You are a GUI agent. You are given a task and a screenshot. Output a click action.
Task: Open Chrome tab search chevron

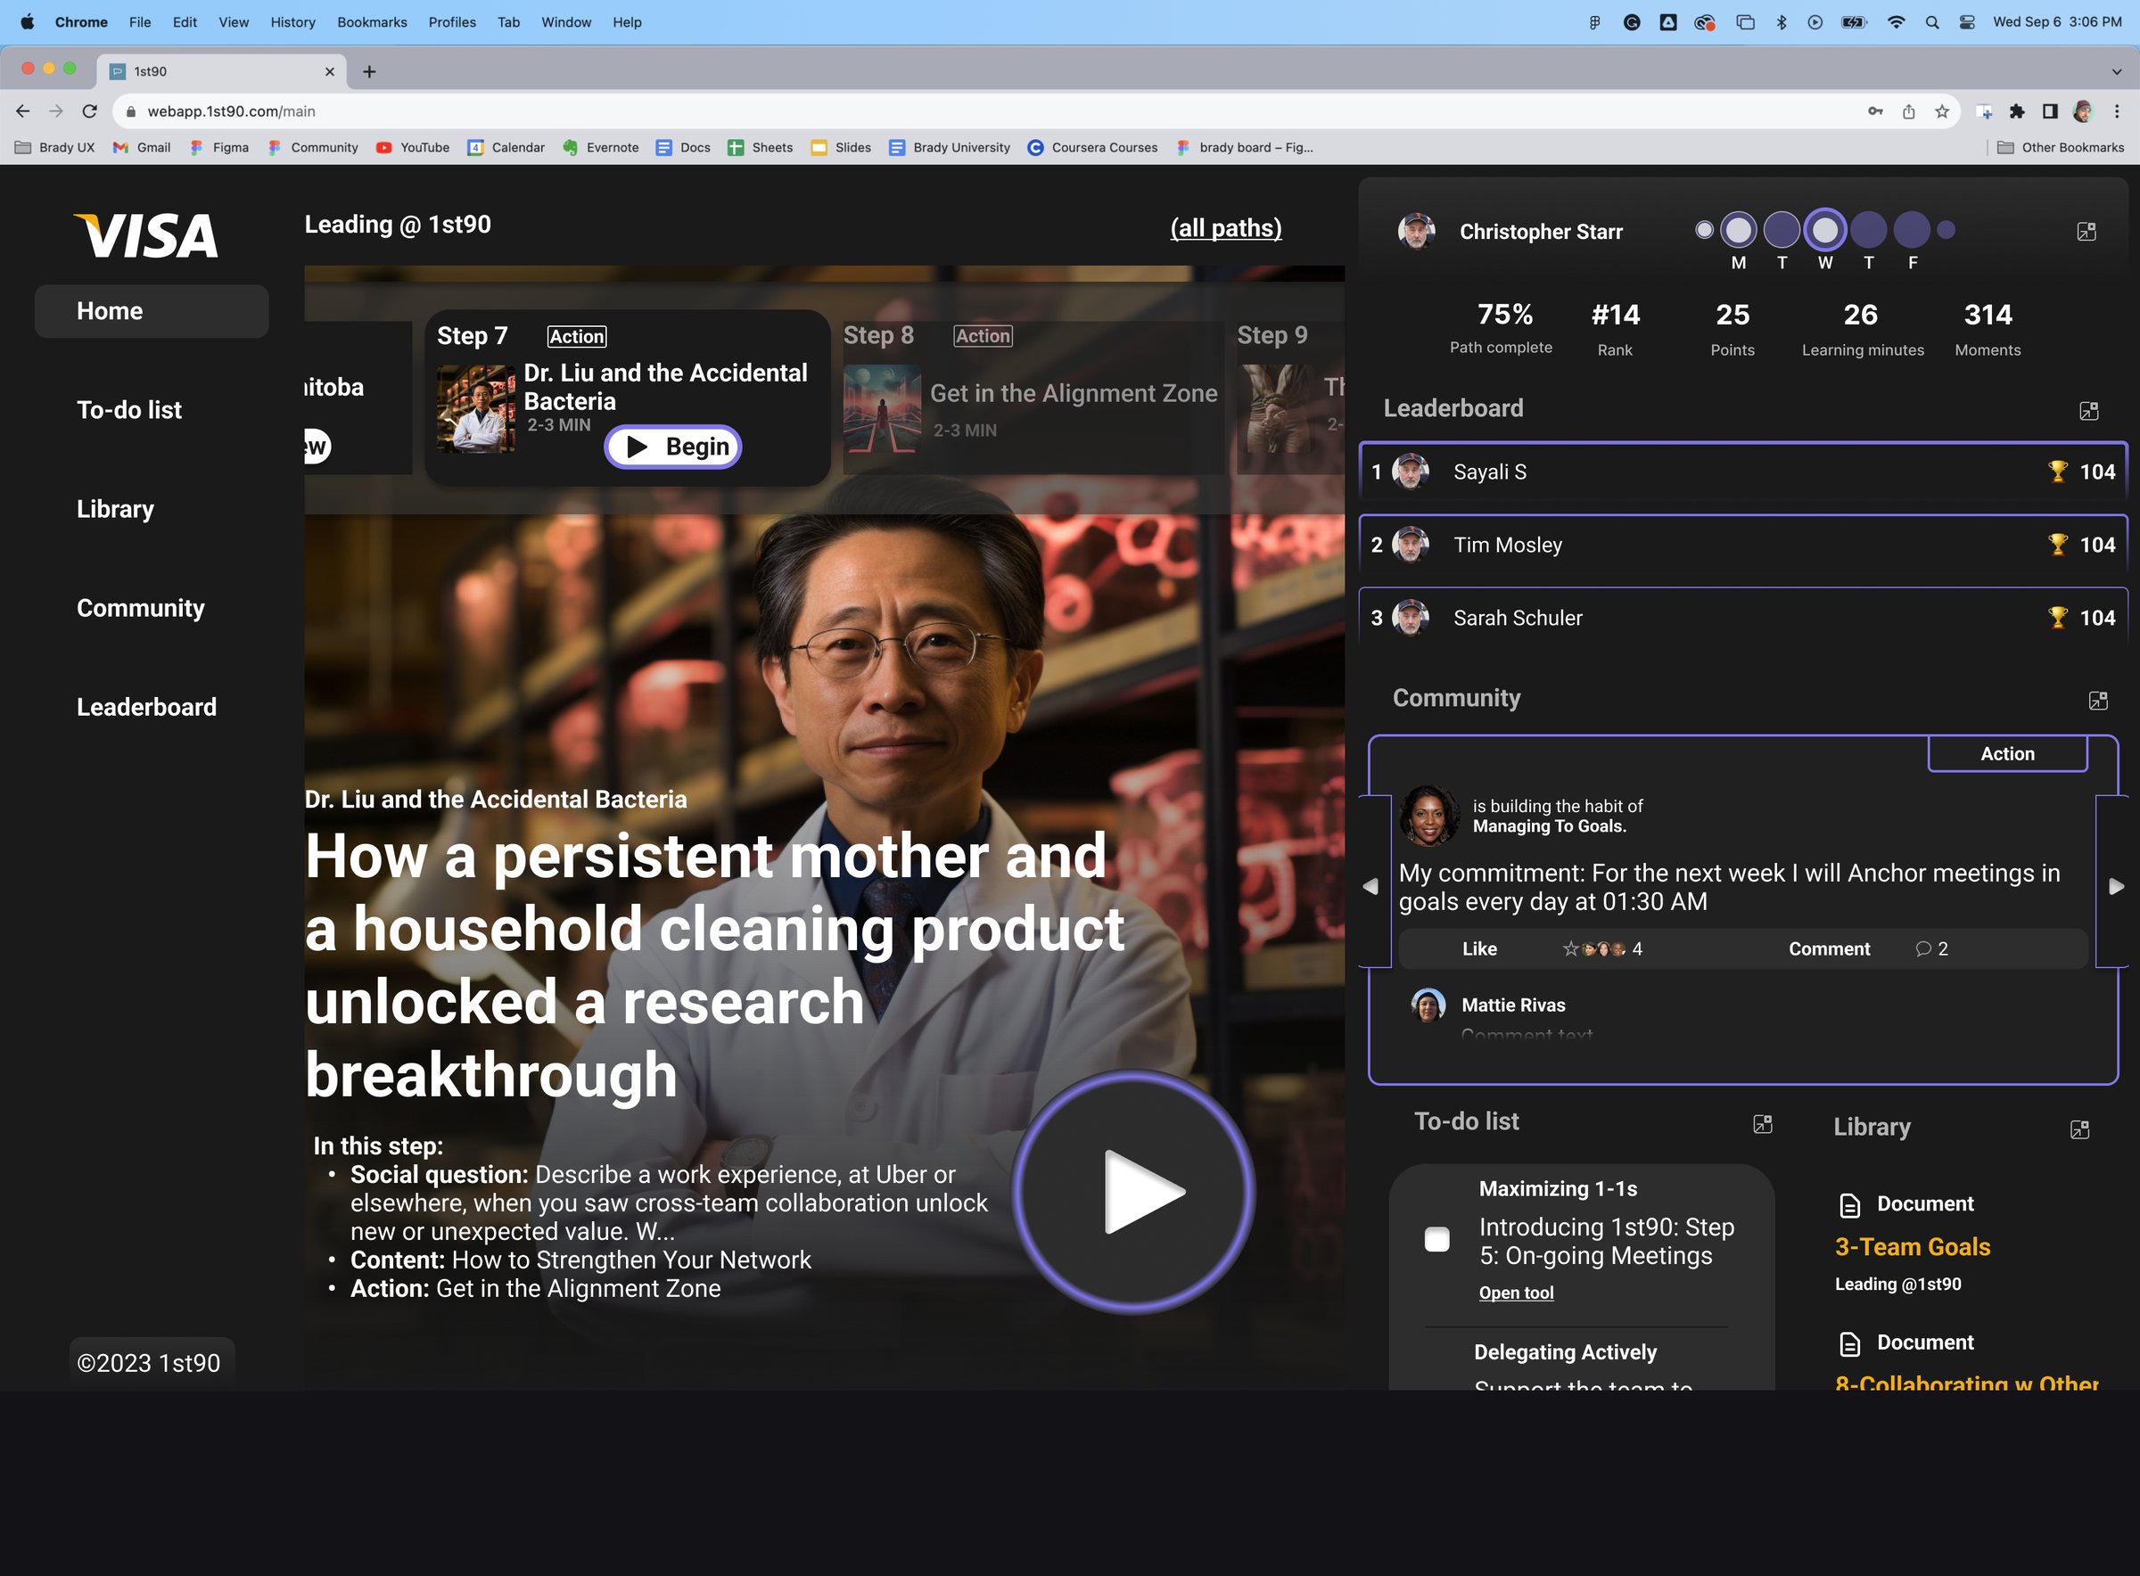[2116, 71]
